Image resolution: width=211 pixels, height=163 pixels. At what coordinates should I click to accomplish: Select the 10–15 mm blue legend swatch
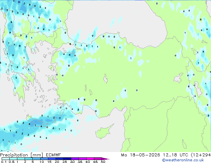click(44, 159)
